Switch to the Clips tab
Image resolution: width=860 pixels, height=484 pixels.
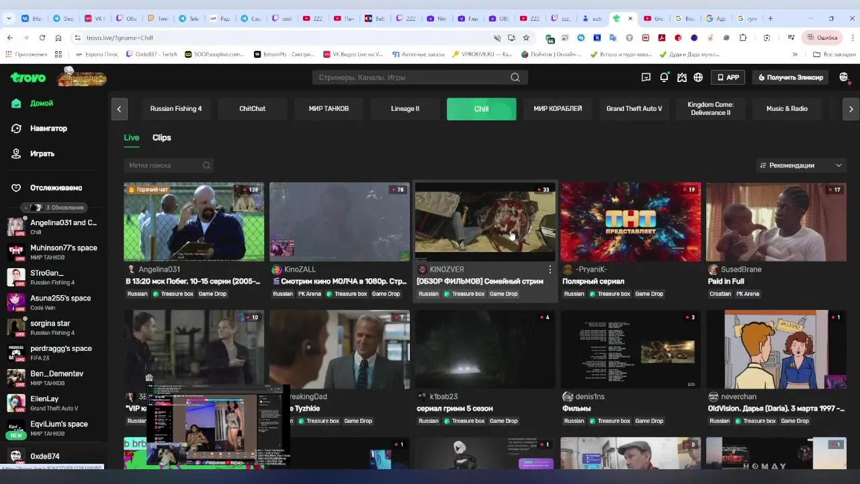click(x=162, y=138)
